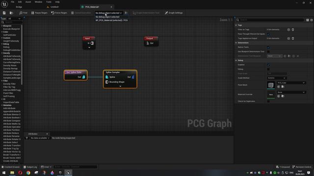
Task: Click Point Mesh cube thumbnail
Action: point(271,85)
